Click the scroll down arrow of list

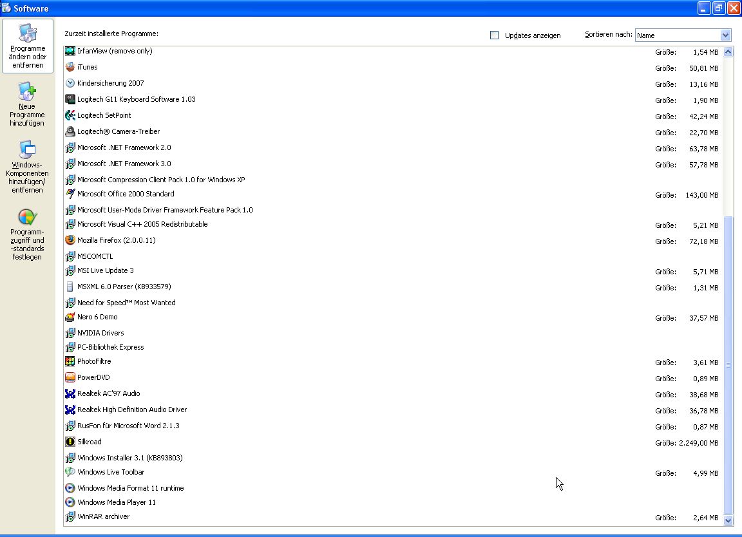click(728, 520)
